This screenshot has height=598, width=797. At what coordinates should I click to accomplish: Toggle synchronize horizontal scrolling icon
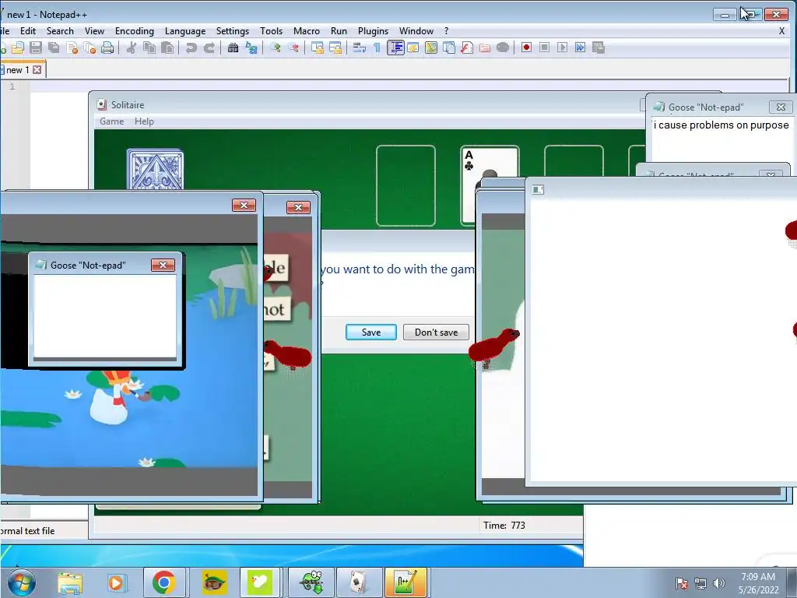(x=335, y=47)
